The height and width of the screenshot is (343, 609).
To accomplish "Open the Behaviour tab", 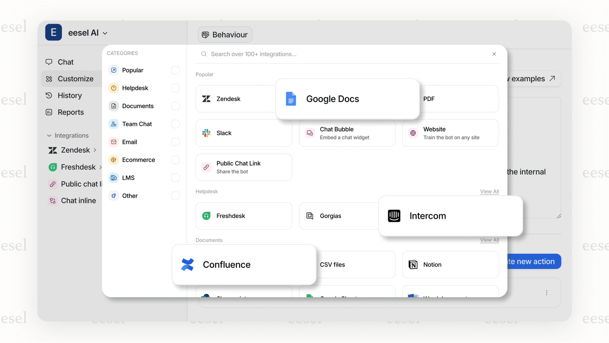I will click(x=225, y=34).
